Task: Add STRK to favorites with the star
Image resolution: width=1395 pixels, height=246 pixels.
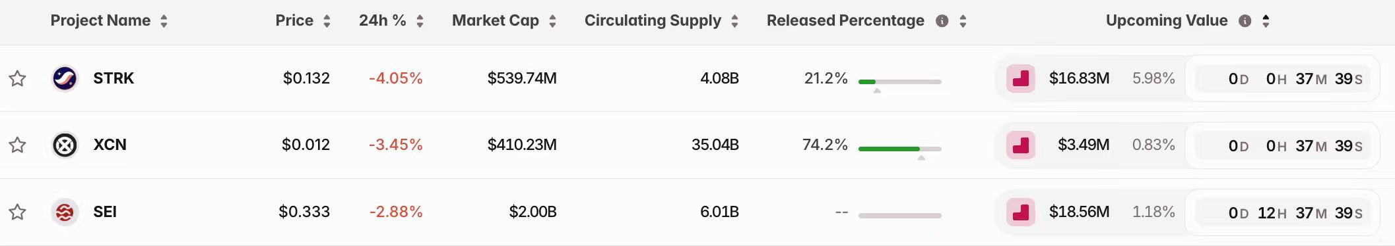Action: tap(17, 78)
